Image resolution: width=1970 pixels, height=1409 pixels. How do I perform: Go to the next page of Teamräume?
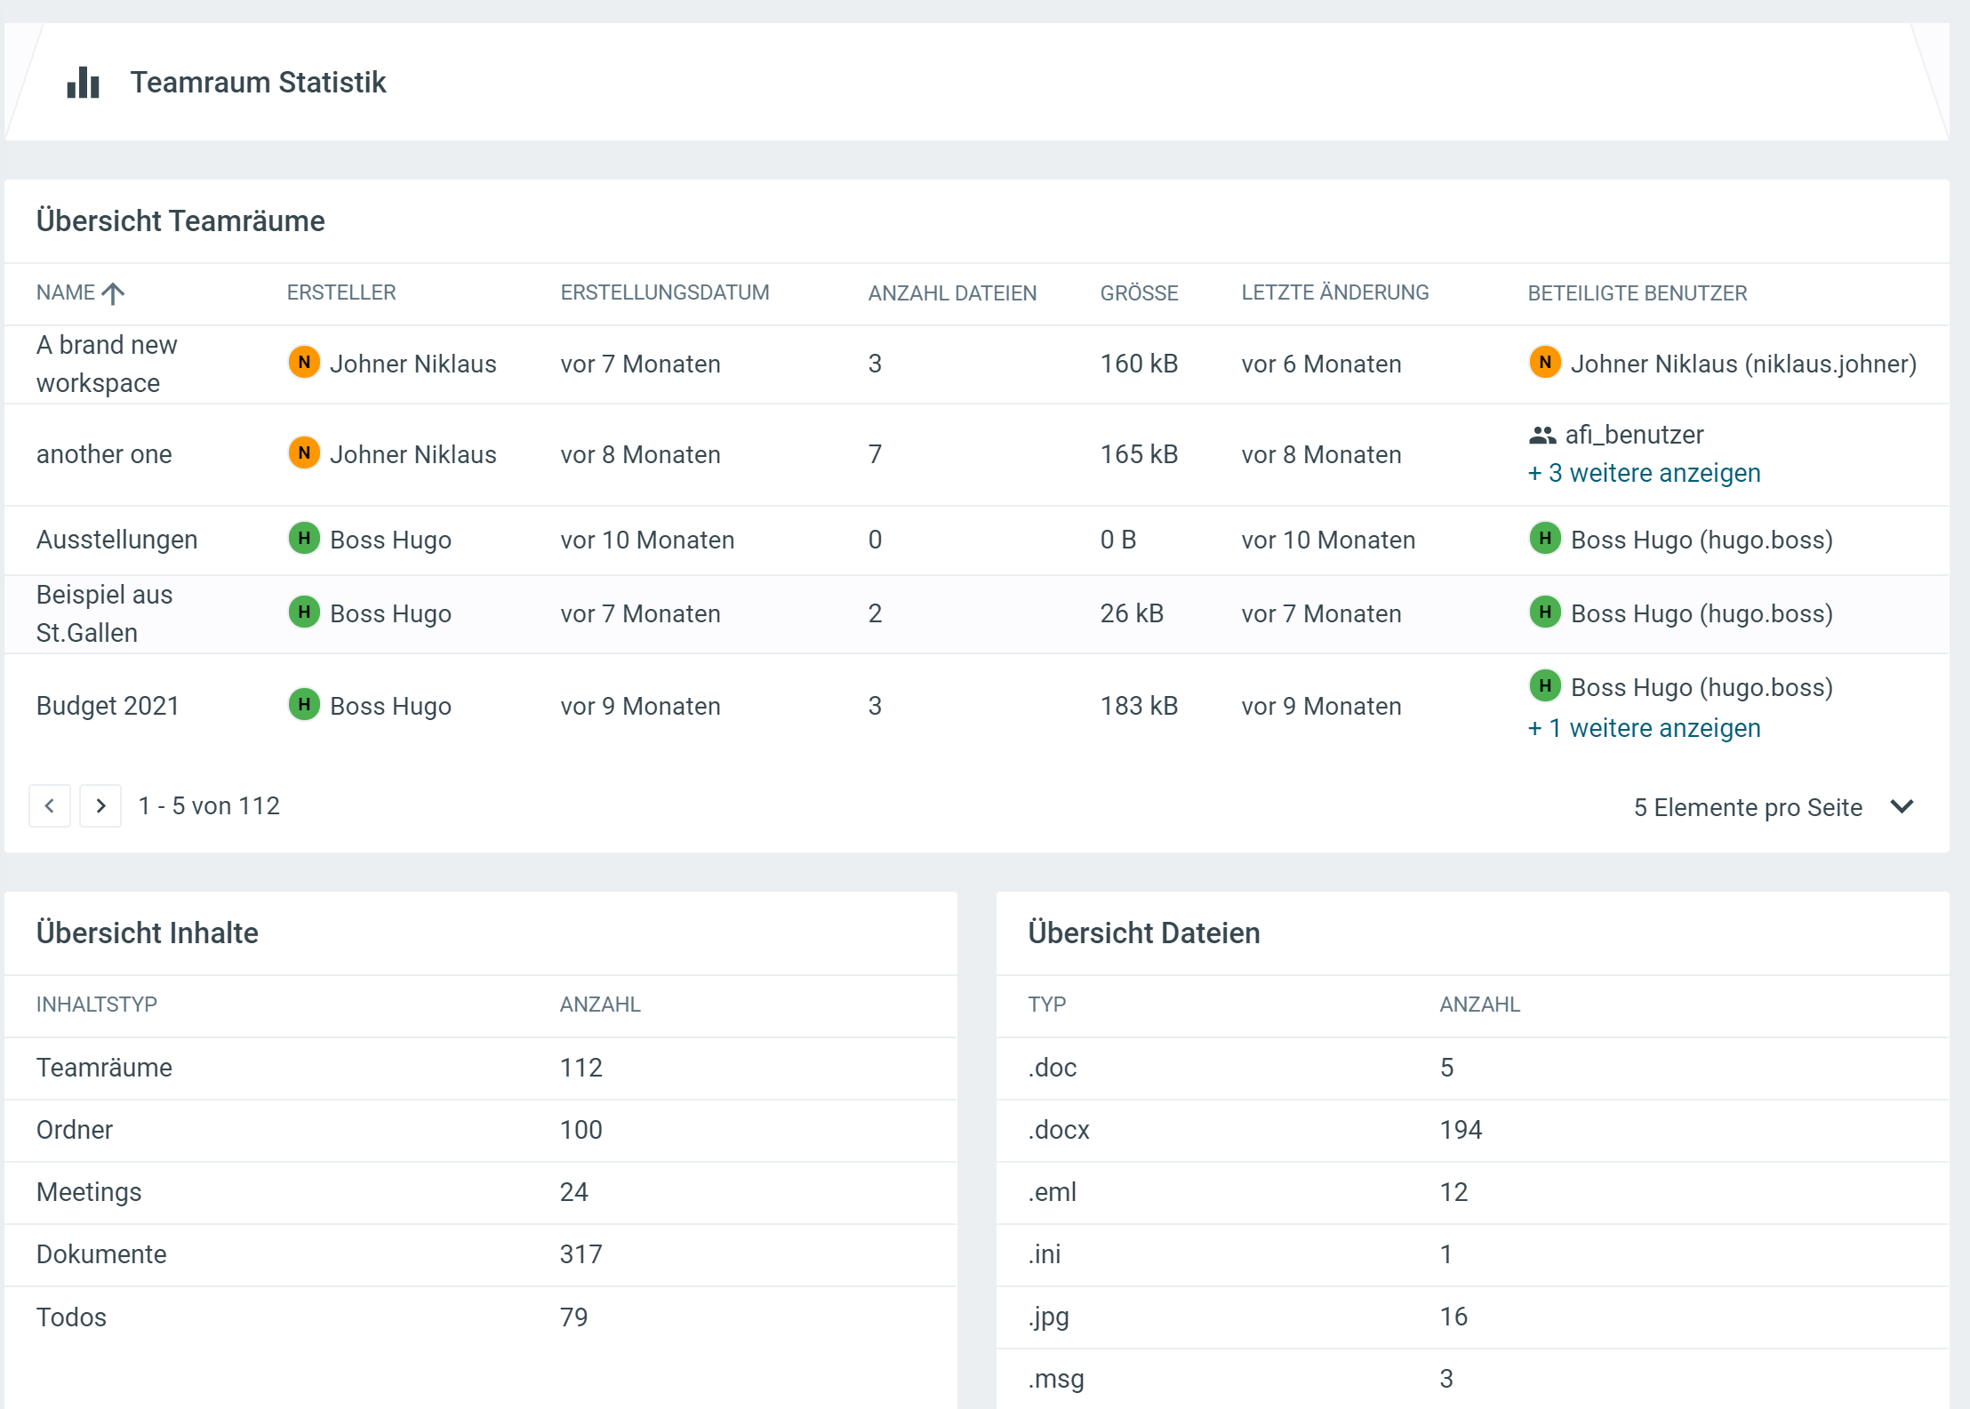[100, 806]
